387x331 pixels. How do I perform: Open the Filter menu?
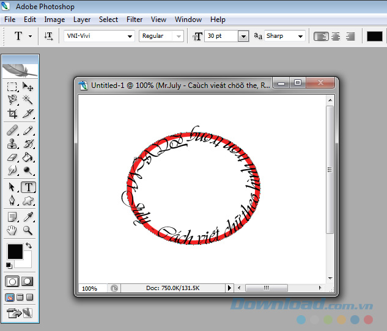click(135, 20)
